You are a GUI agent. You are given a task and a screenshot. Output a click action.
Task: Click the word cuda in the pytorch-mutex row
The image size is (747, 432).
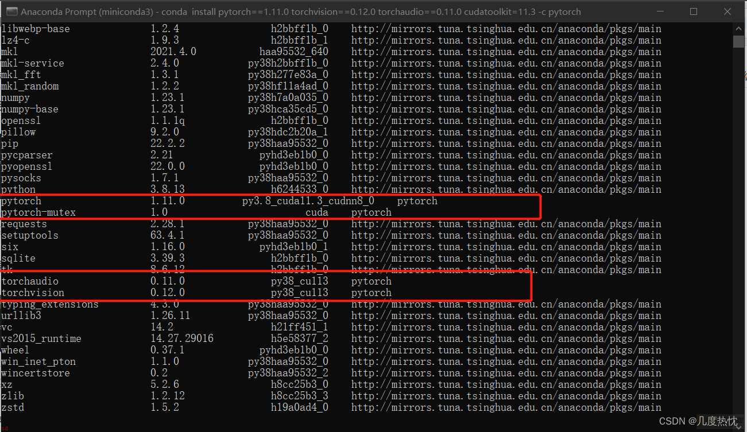pos(317,212)
